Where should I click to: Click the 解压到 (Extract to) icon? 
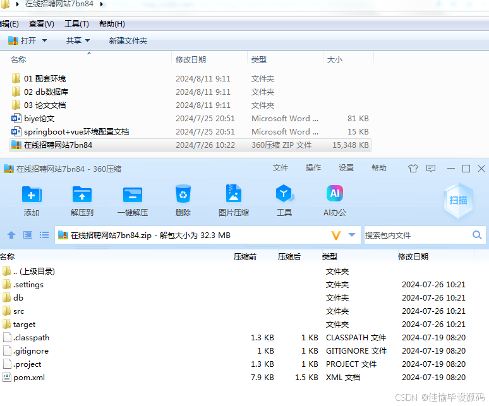tap(82, 194)
